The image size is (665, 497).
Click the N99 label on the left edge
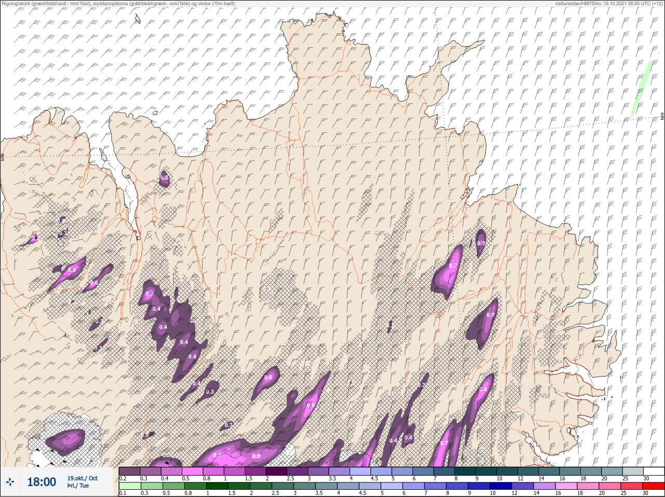(x=2, y=157)
